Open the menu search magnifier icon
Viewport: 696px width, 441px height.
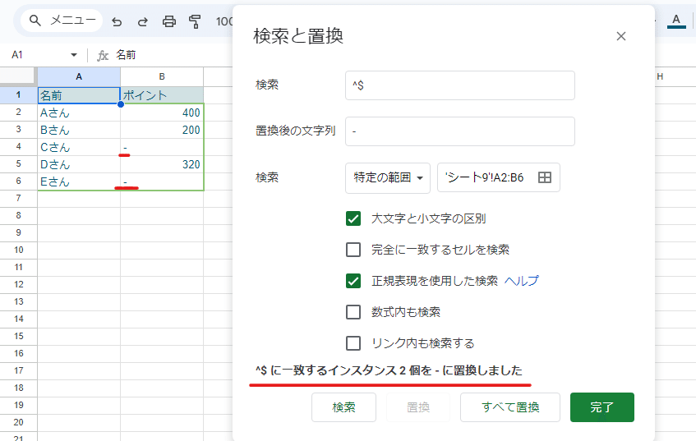click(35, 21)
